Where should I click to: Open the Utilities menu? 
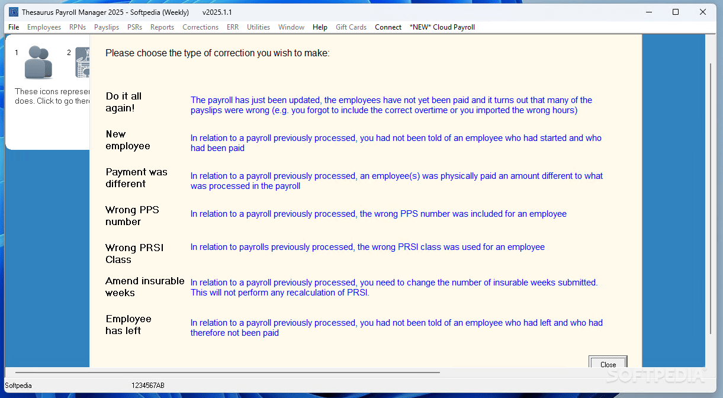tap(258, 27)
